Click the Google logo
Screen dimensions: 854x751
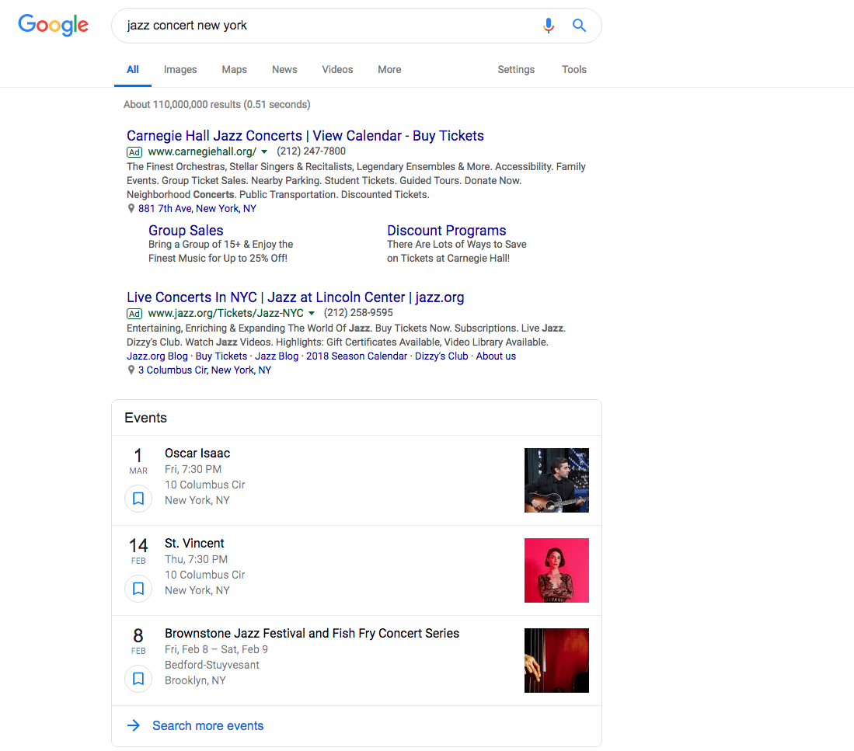53,25
